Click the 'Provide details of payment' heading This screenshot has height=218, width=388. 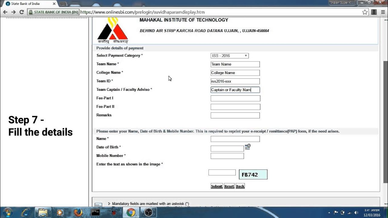point(120,48)
